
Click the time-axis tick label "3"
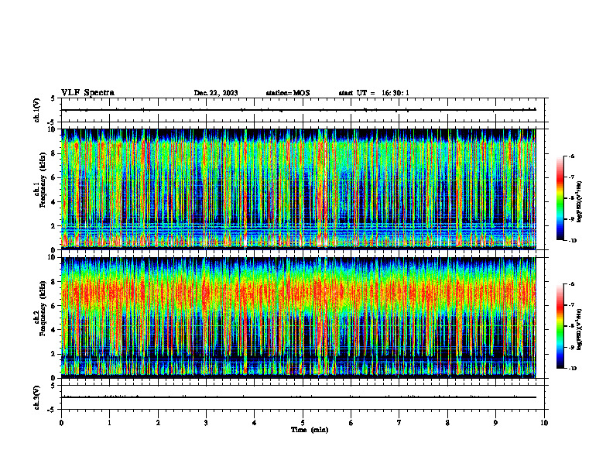coord(206,423)
